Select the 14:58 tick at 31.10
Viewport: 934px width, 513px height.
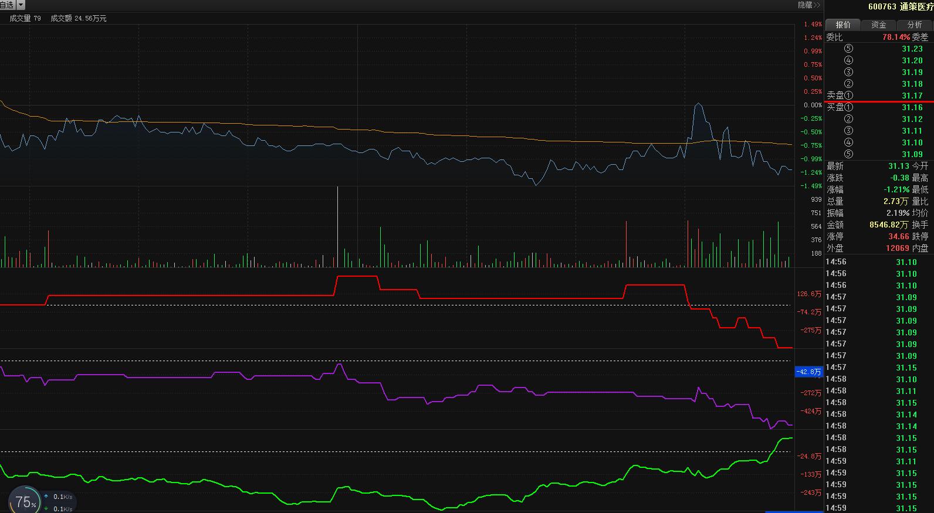coord(871,379)
